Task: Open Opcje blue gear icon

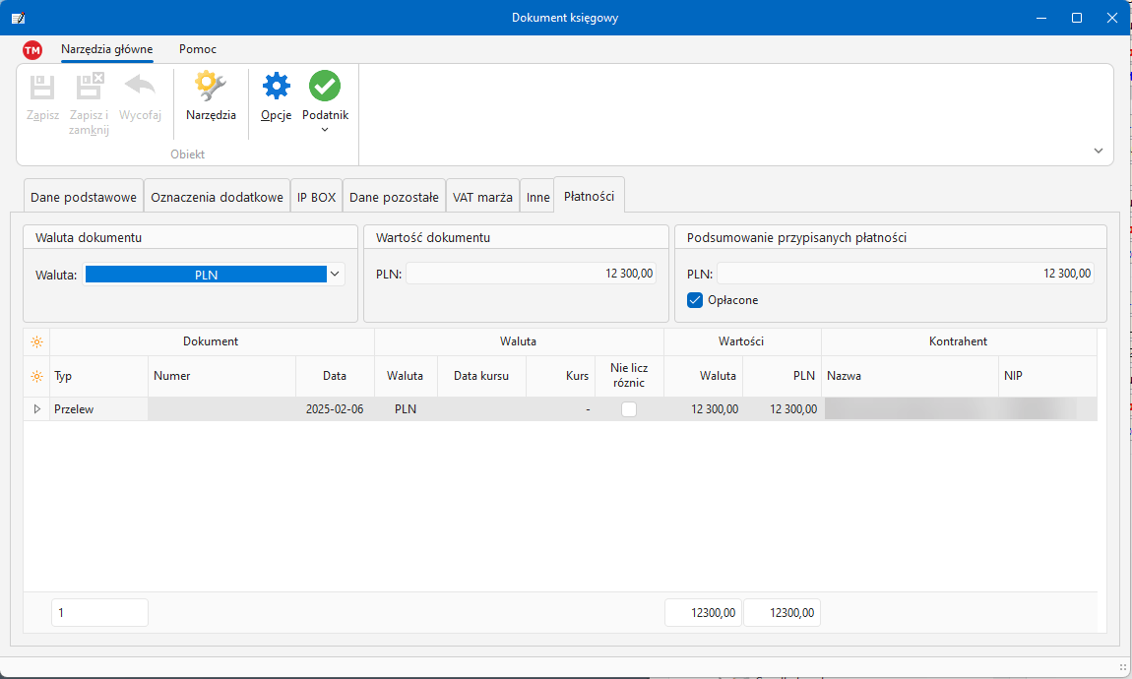Action: (276, 89)
